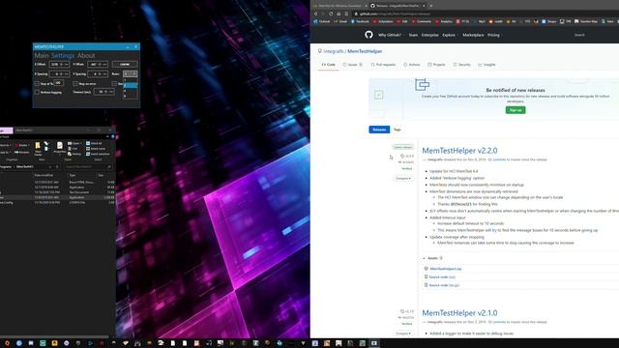Refresh the File Explorer folder view

coord(57,167)
